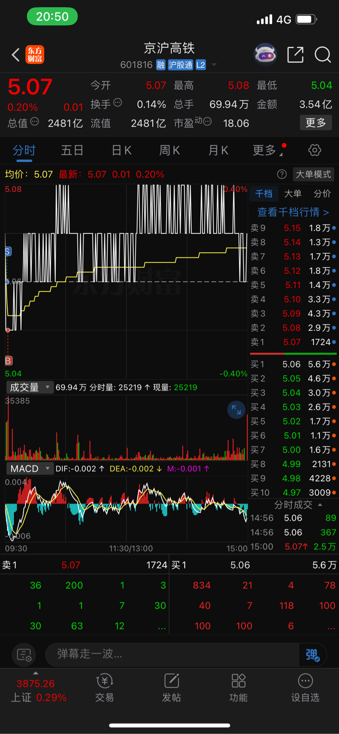Tap the 卖3 5.09 order row
339x734 pixels.
point(293,314)
